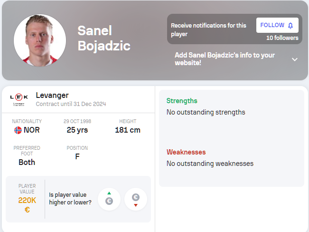This screenshot has height=232, width=309.
Task: Click the 10 followers count
Action: point(282,38)
